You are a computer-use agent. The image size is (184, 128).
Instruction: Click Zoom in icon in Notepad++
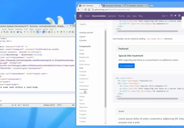[x=25, y=32]
